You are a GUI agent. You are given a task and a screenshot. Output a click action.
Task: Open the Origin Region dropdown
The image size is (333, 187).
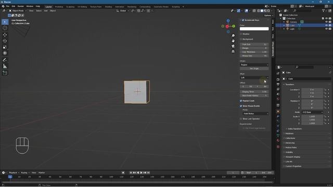[254, 64]
